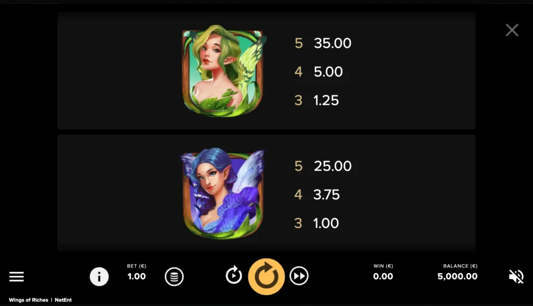
Task: Enable quick spin fast-forward icon
Action: coord(299,276)
